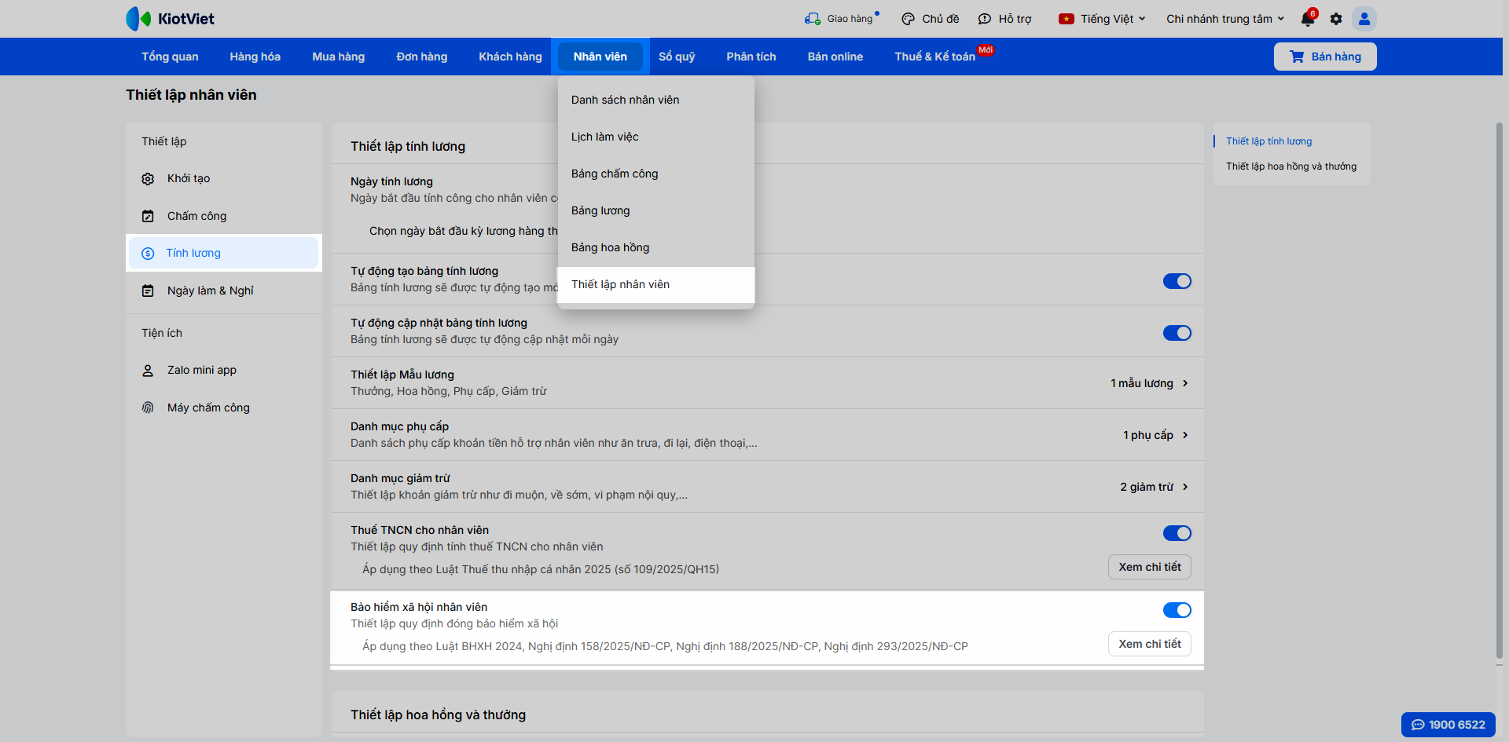Screen dimensions: 1509x742
Task: Click the KiotViet logo
Action: (170, 19)
